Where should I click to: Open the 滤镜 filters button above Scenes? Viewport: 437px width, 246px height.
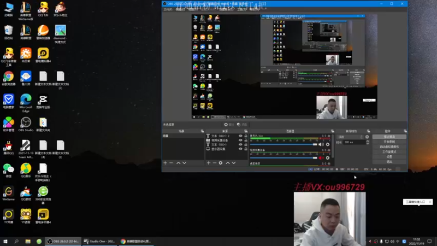pos(242,125)
